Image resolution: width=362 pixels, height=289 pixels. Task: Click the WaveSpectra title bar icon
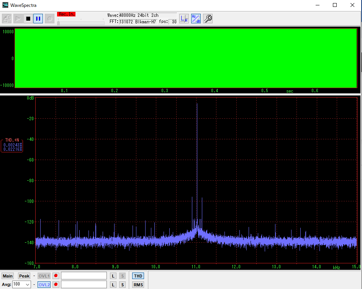5,5
